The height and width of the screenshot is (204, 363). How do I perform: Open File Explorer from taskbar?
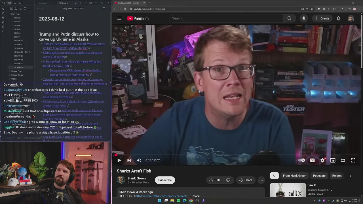pyautogui.click(x=172, y=201)
